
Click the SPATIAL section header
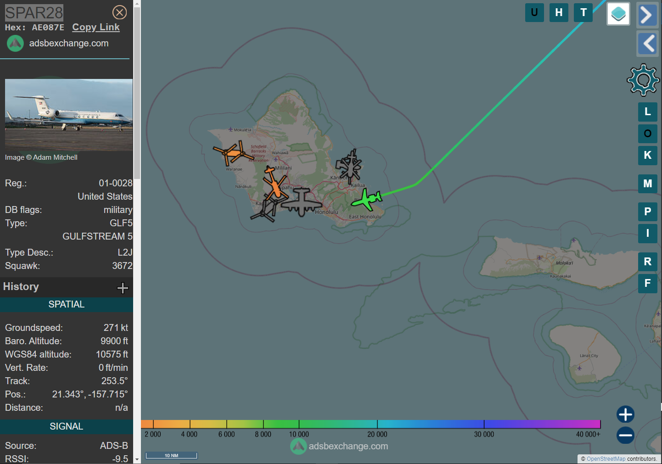click(x=67, y=304)
